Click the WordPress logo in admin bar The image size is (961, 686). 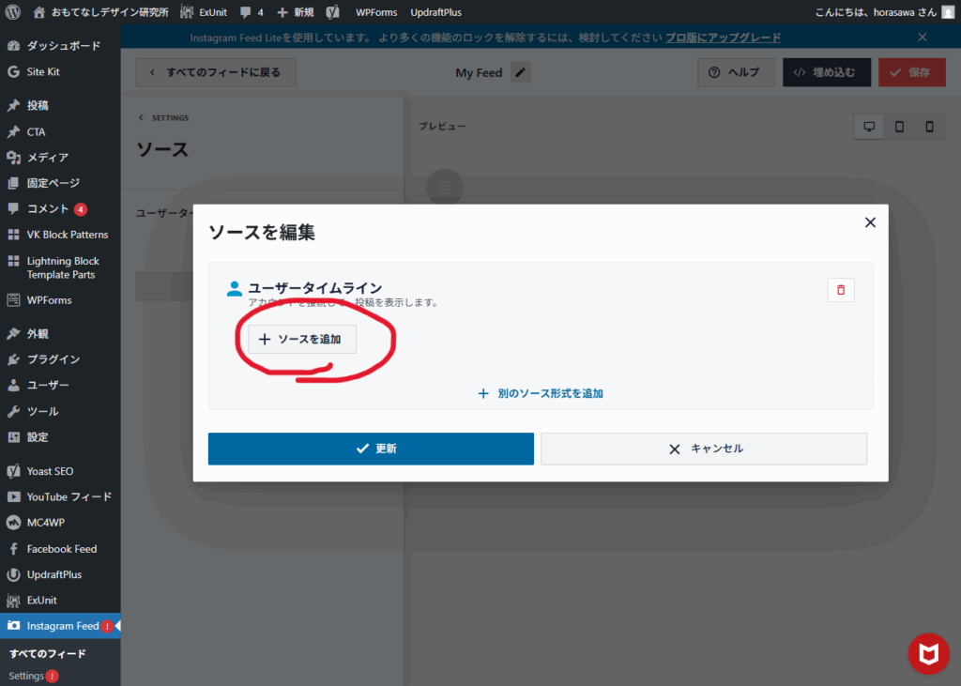pos(13,12)
